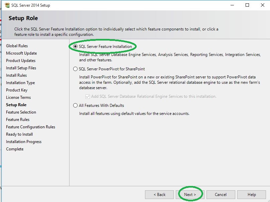
Task: Click the Setup Role page heading
Action: [x=23, y=18]
